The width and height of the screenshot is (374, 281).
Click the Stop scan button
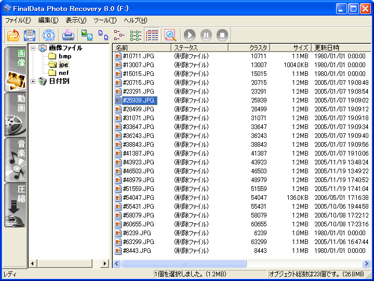(x=222, y=35)
